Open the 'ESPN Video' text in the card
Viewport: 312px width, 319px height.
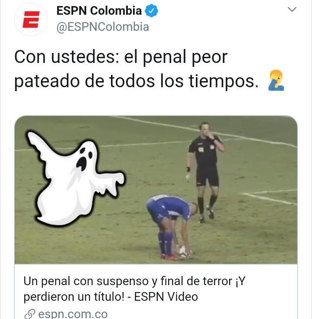(x=166, y=296)
